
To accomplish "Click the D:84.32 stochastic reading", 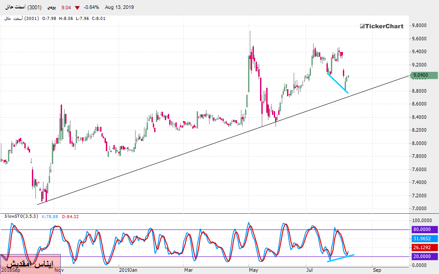I will [72, 216].
